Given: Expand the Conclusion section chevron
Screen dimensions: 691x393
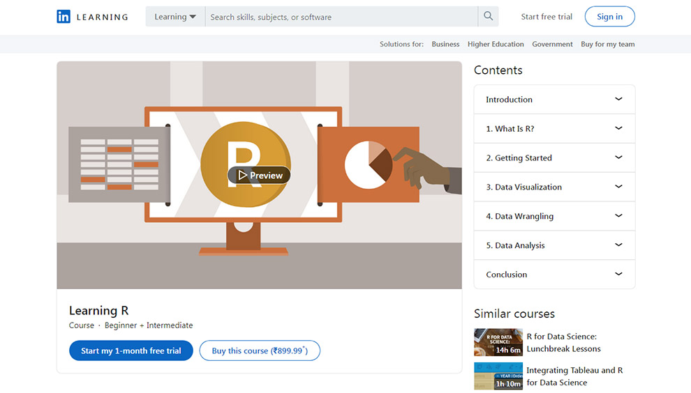Looking at the screenshot, I should [618, 274].
